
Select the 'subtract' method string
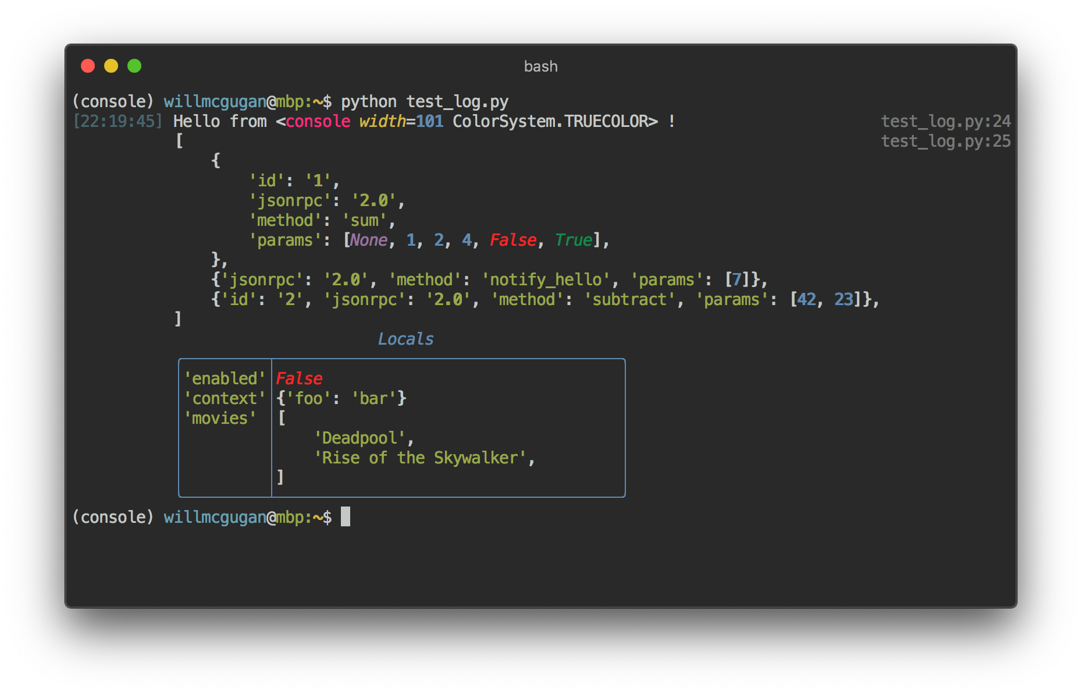629,300
